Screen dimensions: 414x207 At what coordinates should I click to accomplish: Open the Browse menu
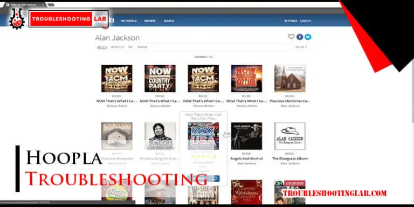[150, 21]
